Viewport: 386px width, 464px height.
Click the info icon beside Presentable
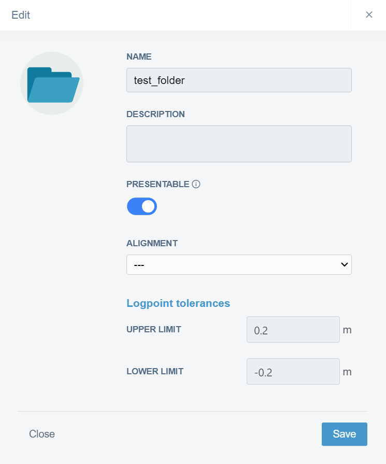pyautogui.click(x=196, y=184)
